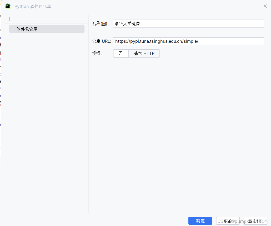Image resolution: width=271 pixels, height=226 pixels.
Task: Dismiss the dialog using 取消
Action: pos(228,221)
